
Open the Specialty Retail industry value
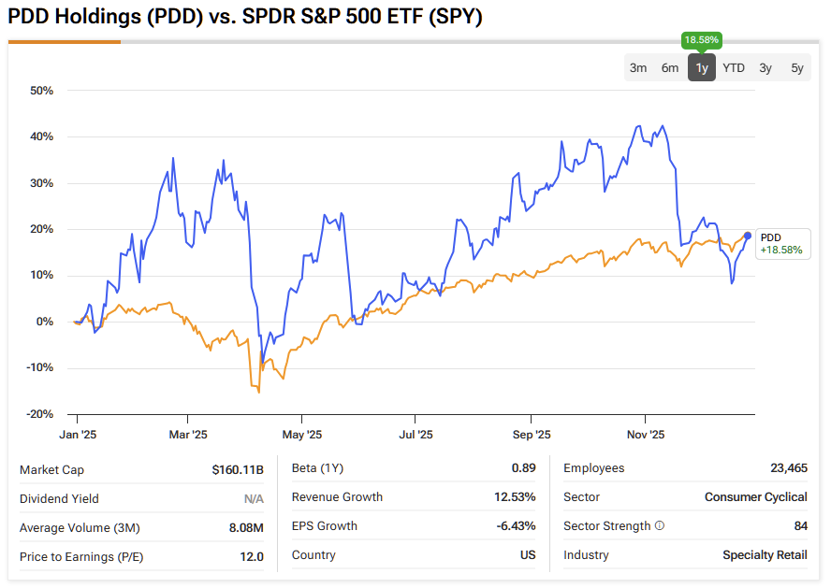point(765,555)
